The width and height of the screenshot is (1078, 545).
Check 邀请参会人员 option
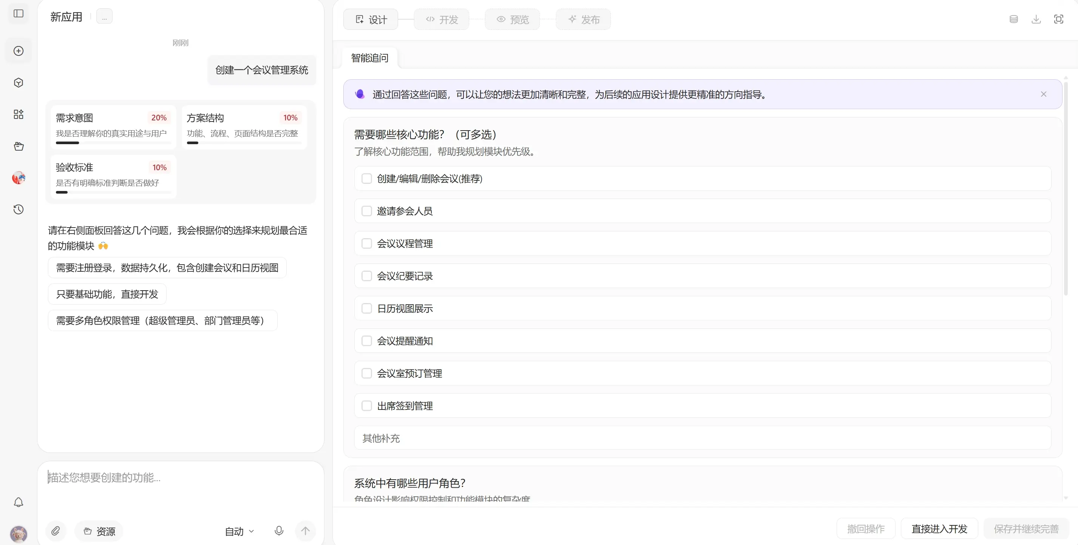[x=367, y=211]
